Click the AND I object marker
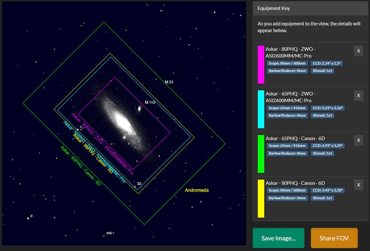The image size is (370, 251). tap(104, 236)
